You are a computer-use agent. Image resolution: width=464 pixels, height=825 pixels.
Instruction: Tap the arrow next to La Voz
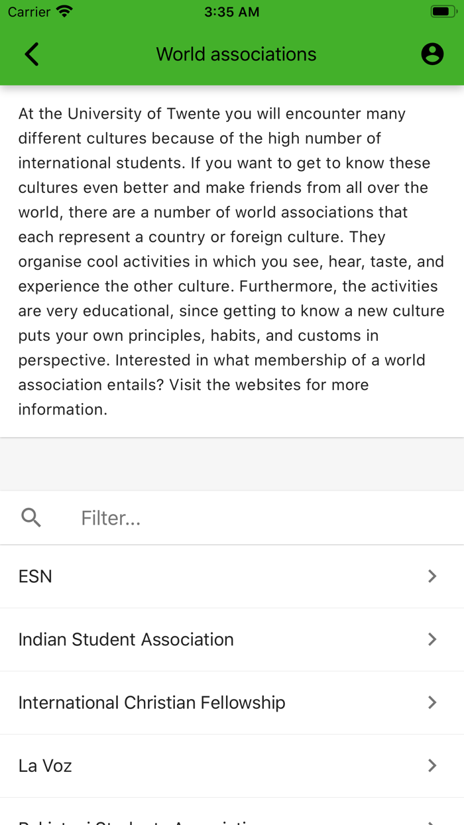click(432, 766)
